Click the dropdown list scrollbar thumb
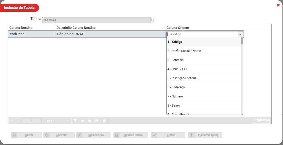Image resolution: width=283 pixels, height=145 pixels. [x=242, y=41]
